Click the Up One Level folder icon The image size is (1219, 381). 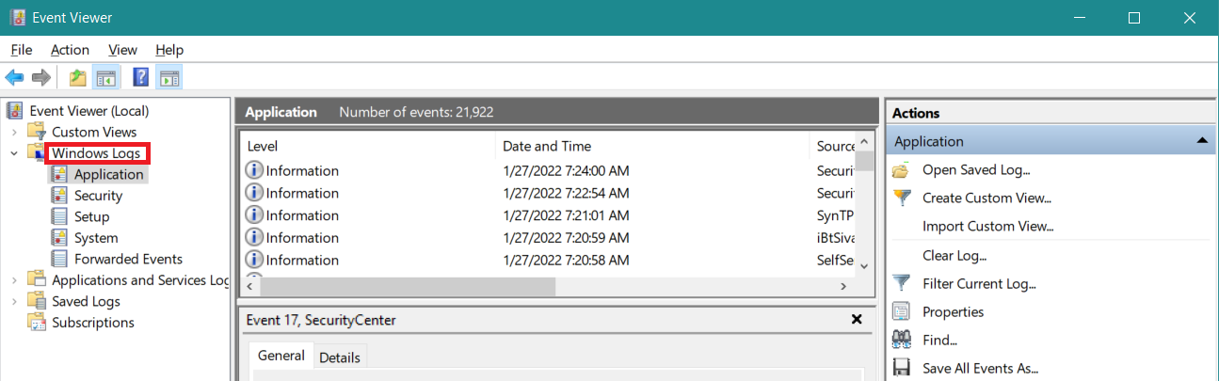click(78, 77)
